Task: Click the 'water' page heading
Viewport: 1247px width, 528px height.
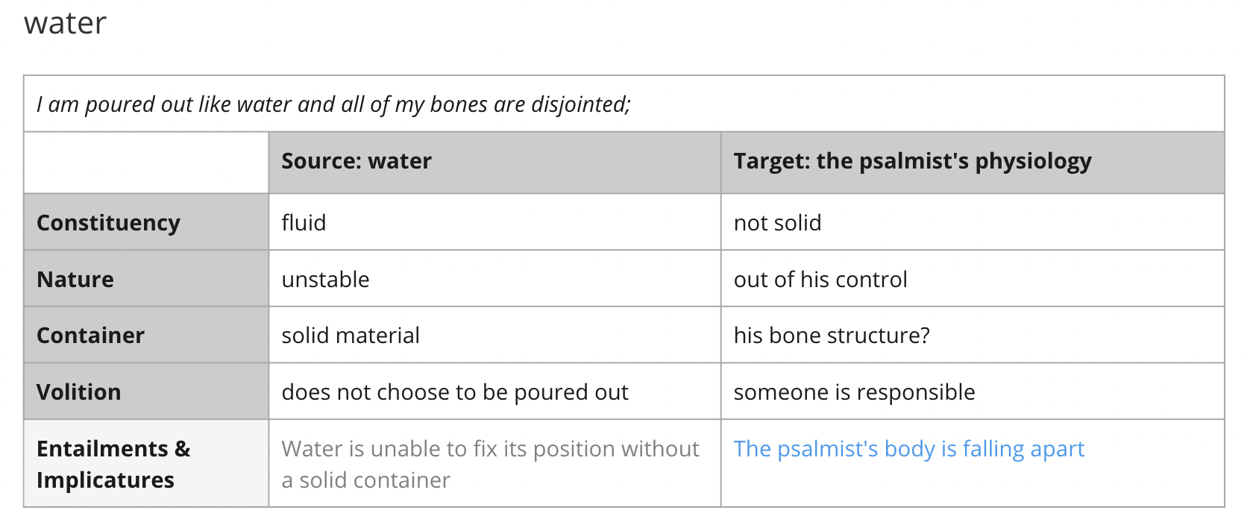Action: (66, 23)
